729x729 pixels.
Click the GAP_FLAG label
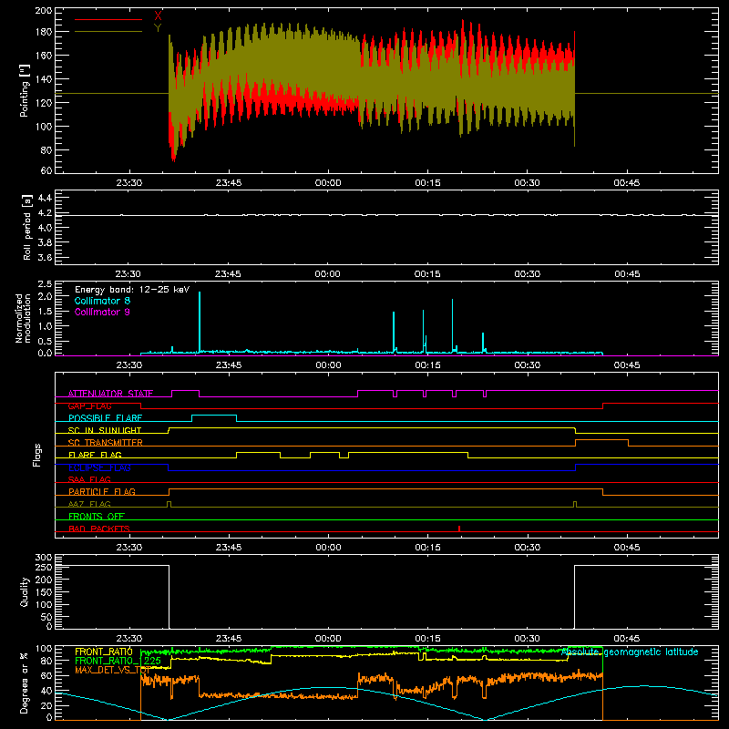point(89,406)
